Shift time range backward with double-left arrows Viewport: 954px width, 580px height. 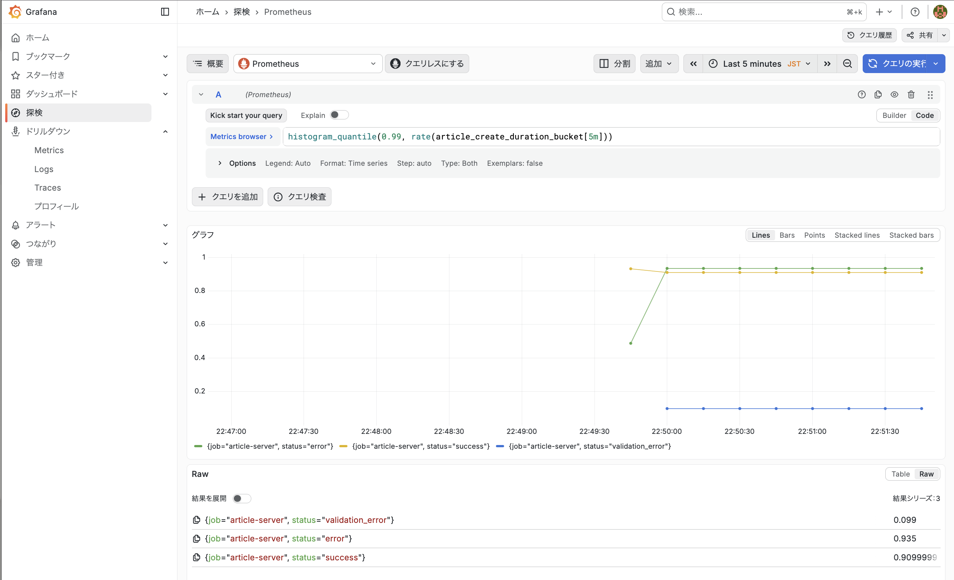[x=693, y=63]
